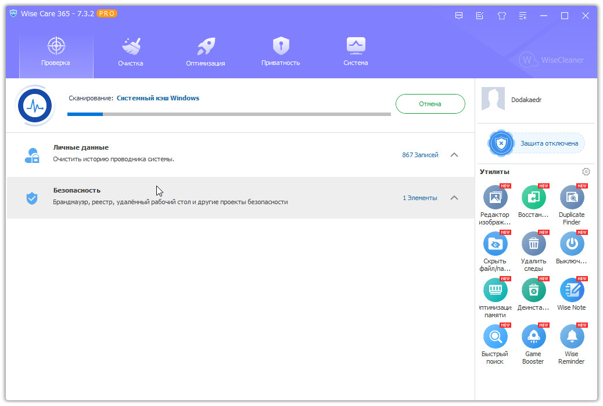Click the Delete traces trash icon
This screenshot has height=406, width=603.
click(x=533, y=244)
